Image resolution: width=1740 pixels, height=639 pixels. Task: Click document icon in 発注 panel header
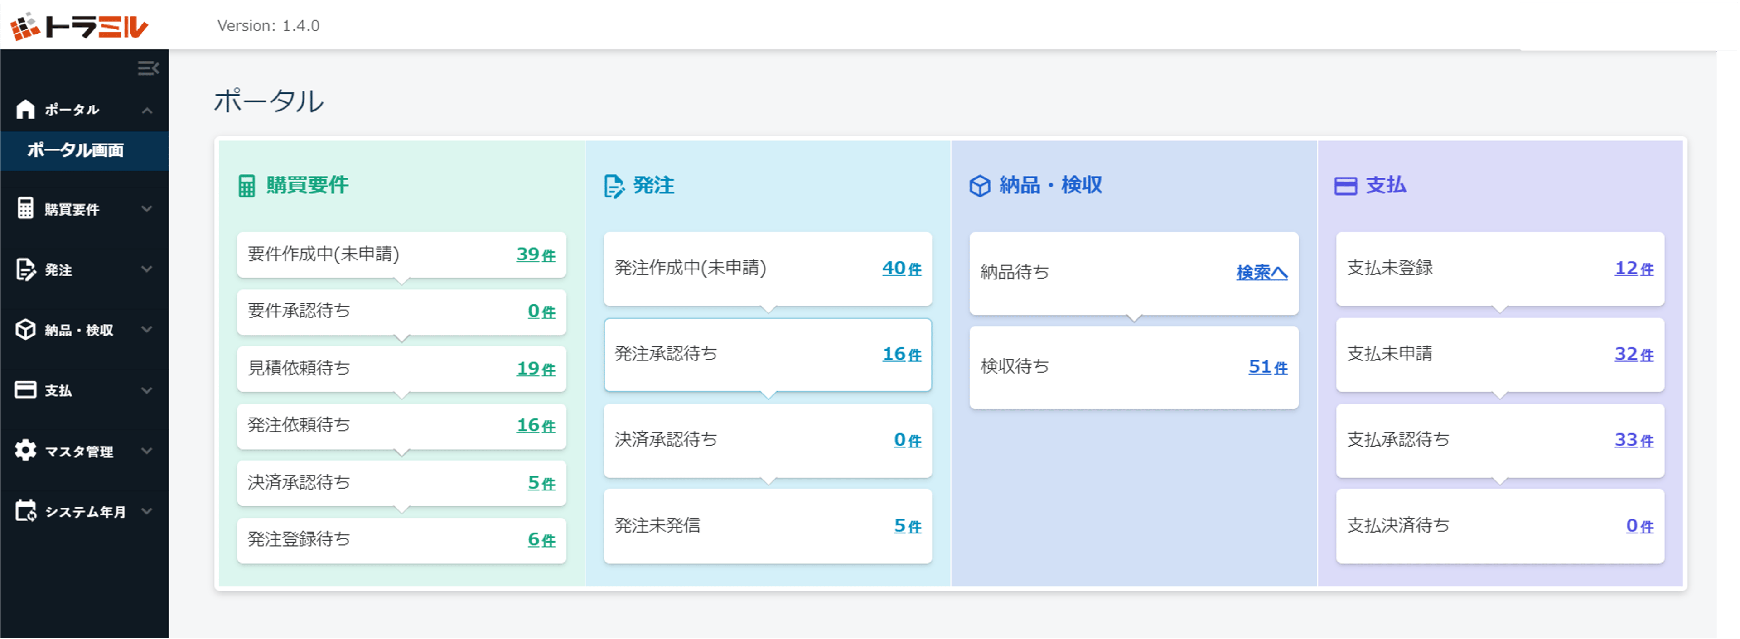pyautogui.click(x=614, y=186)
